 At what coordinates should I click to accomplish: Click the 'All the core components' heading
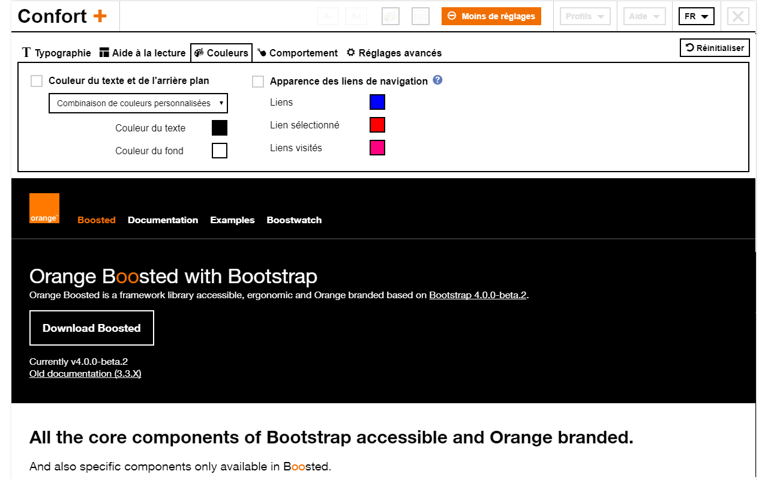331,437
